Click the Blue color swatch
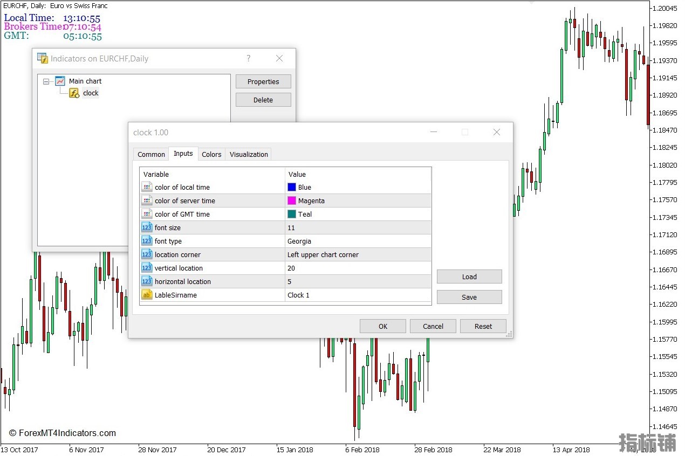This screenshot has width=685, height=456. coord(292,187)
